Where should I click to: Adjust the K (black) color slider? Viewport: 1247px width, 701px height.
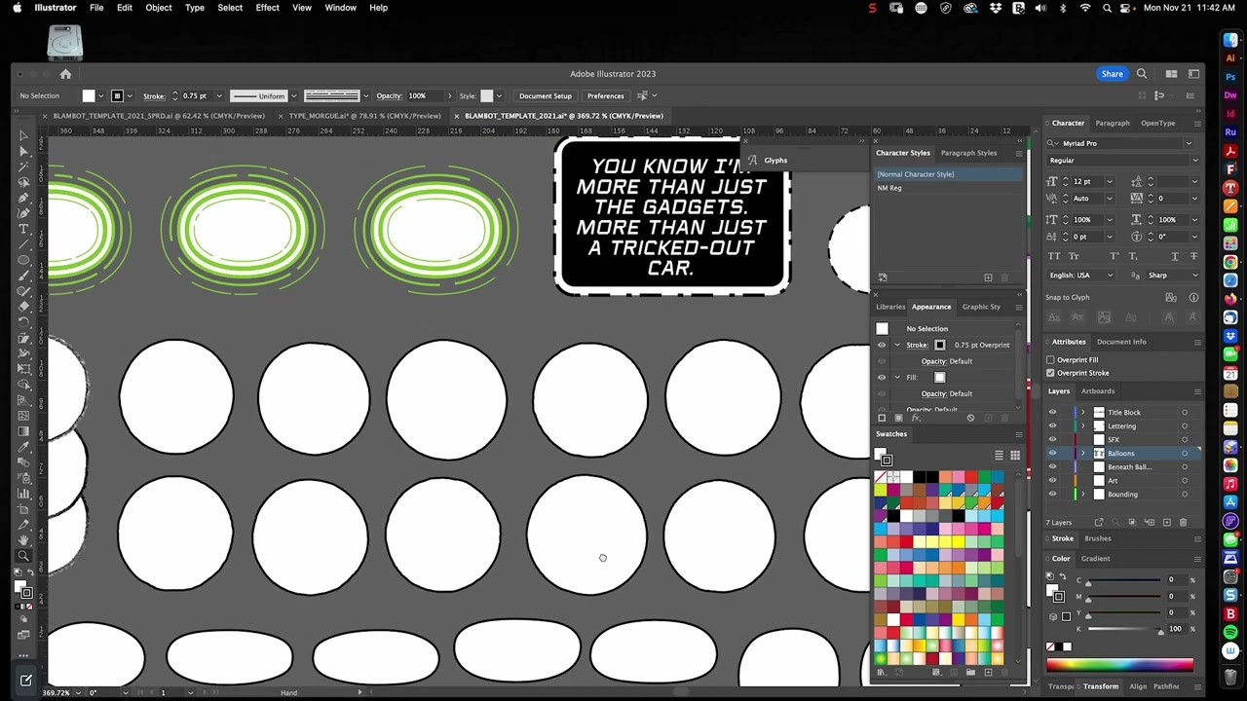(x=1125, y=631)
